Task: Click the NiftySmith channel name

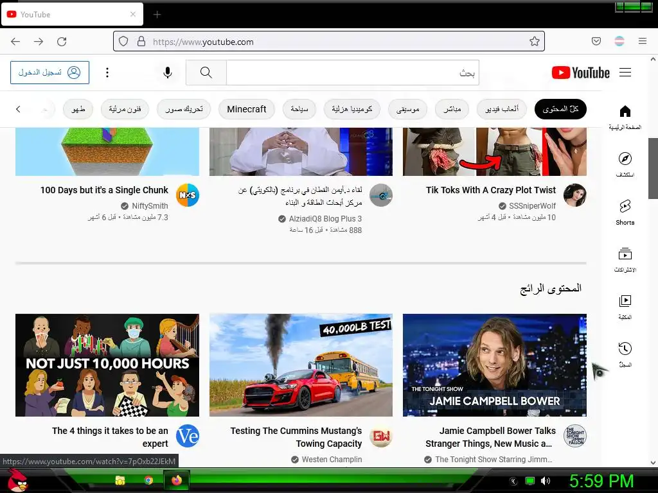Action: (150, 206)
